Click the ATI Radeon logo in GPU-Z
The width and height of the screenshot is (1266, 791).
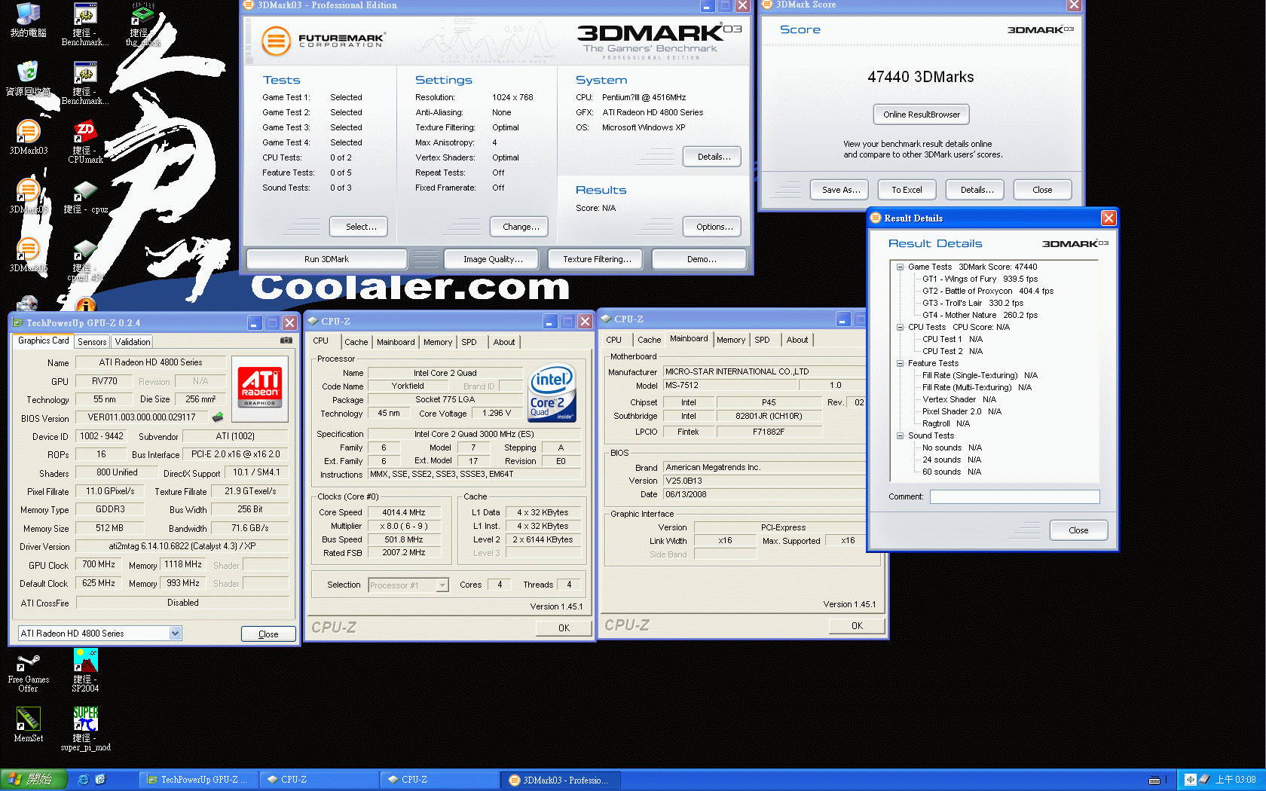tap(260, 387)
